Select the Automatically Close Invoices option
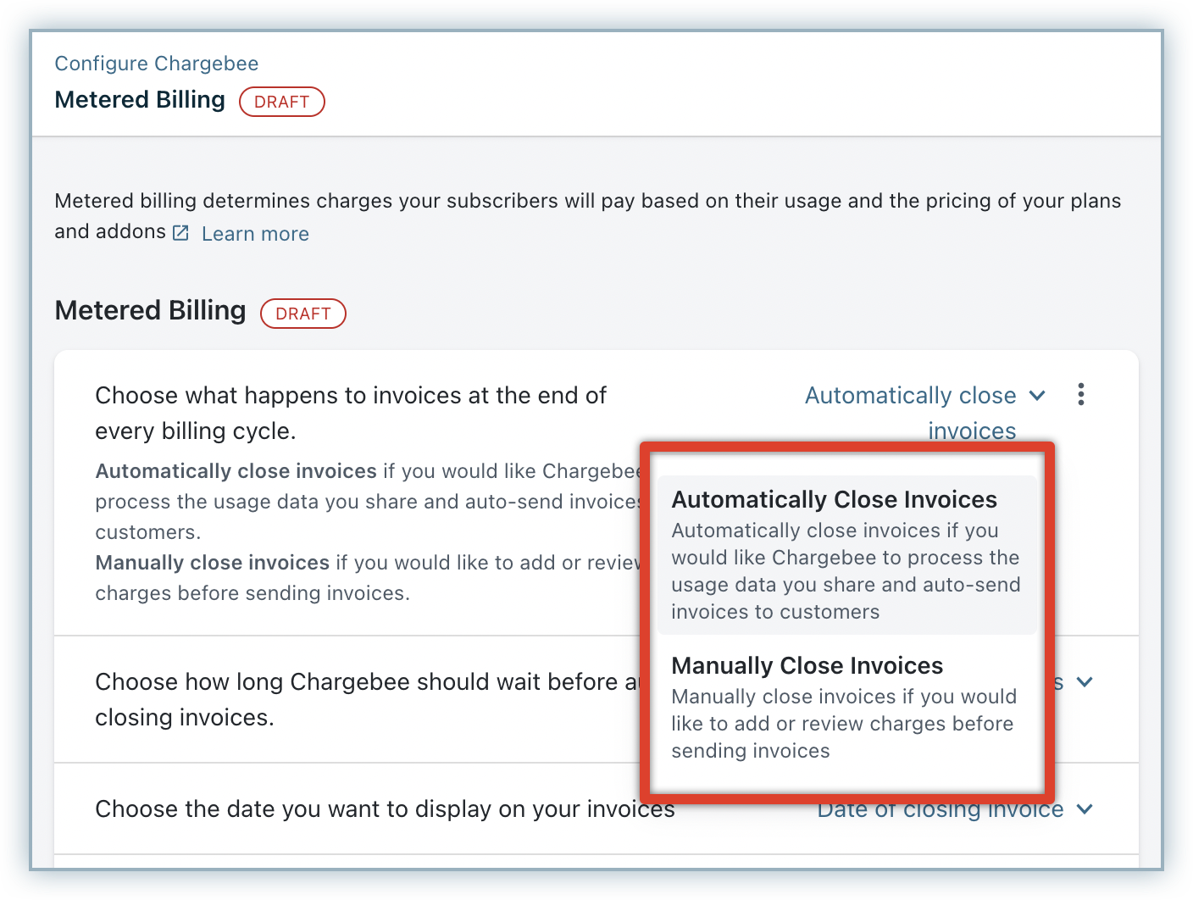 (846, 554)
